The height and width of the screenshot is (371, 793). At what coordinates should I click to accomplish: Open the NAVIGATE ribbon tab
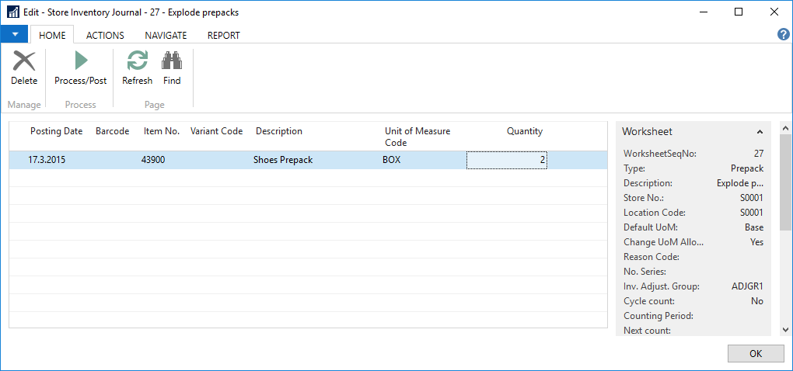[166, 36]
